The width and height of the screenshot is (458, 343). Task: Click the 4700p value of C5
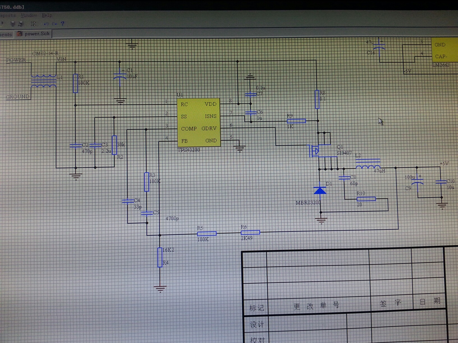172,219
